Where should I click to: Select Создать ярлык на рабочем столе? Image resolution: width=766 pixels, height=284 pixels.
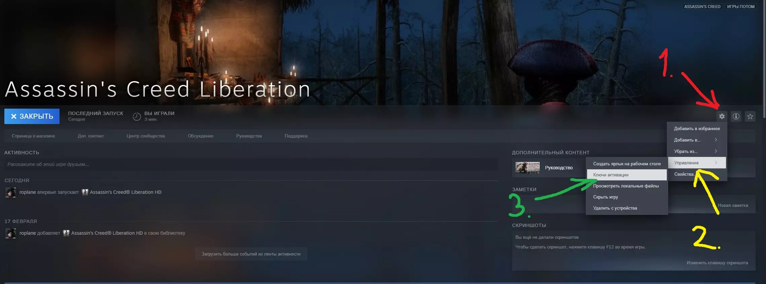pos(627,164)
